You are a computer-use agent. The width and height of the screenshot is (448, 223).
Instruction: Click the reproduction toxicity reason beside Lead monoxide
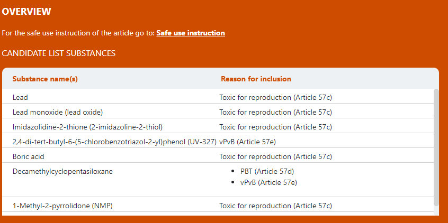click(x=275, y=112)
